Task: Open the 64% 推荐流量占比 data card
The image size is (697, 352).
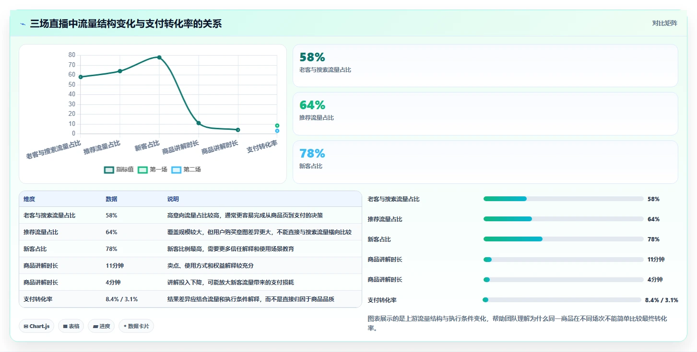Action: tap(485, 114)
